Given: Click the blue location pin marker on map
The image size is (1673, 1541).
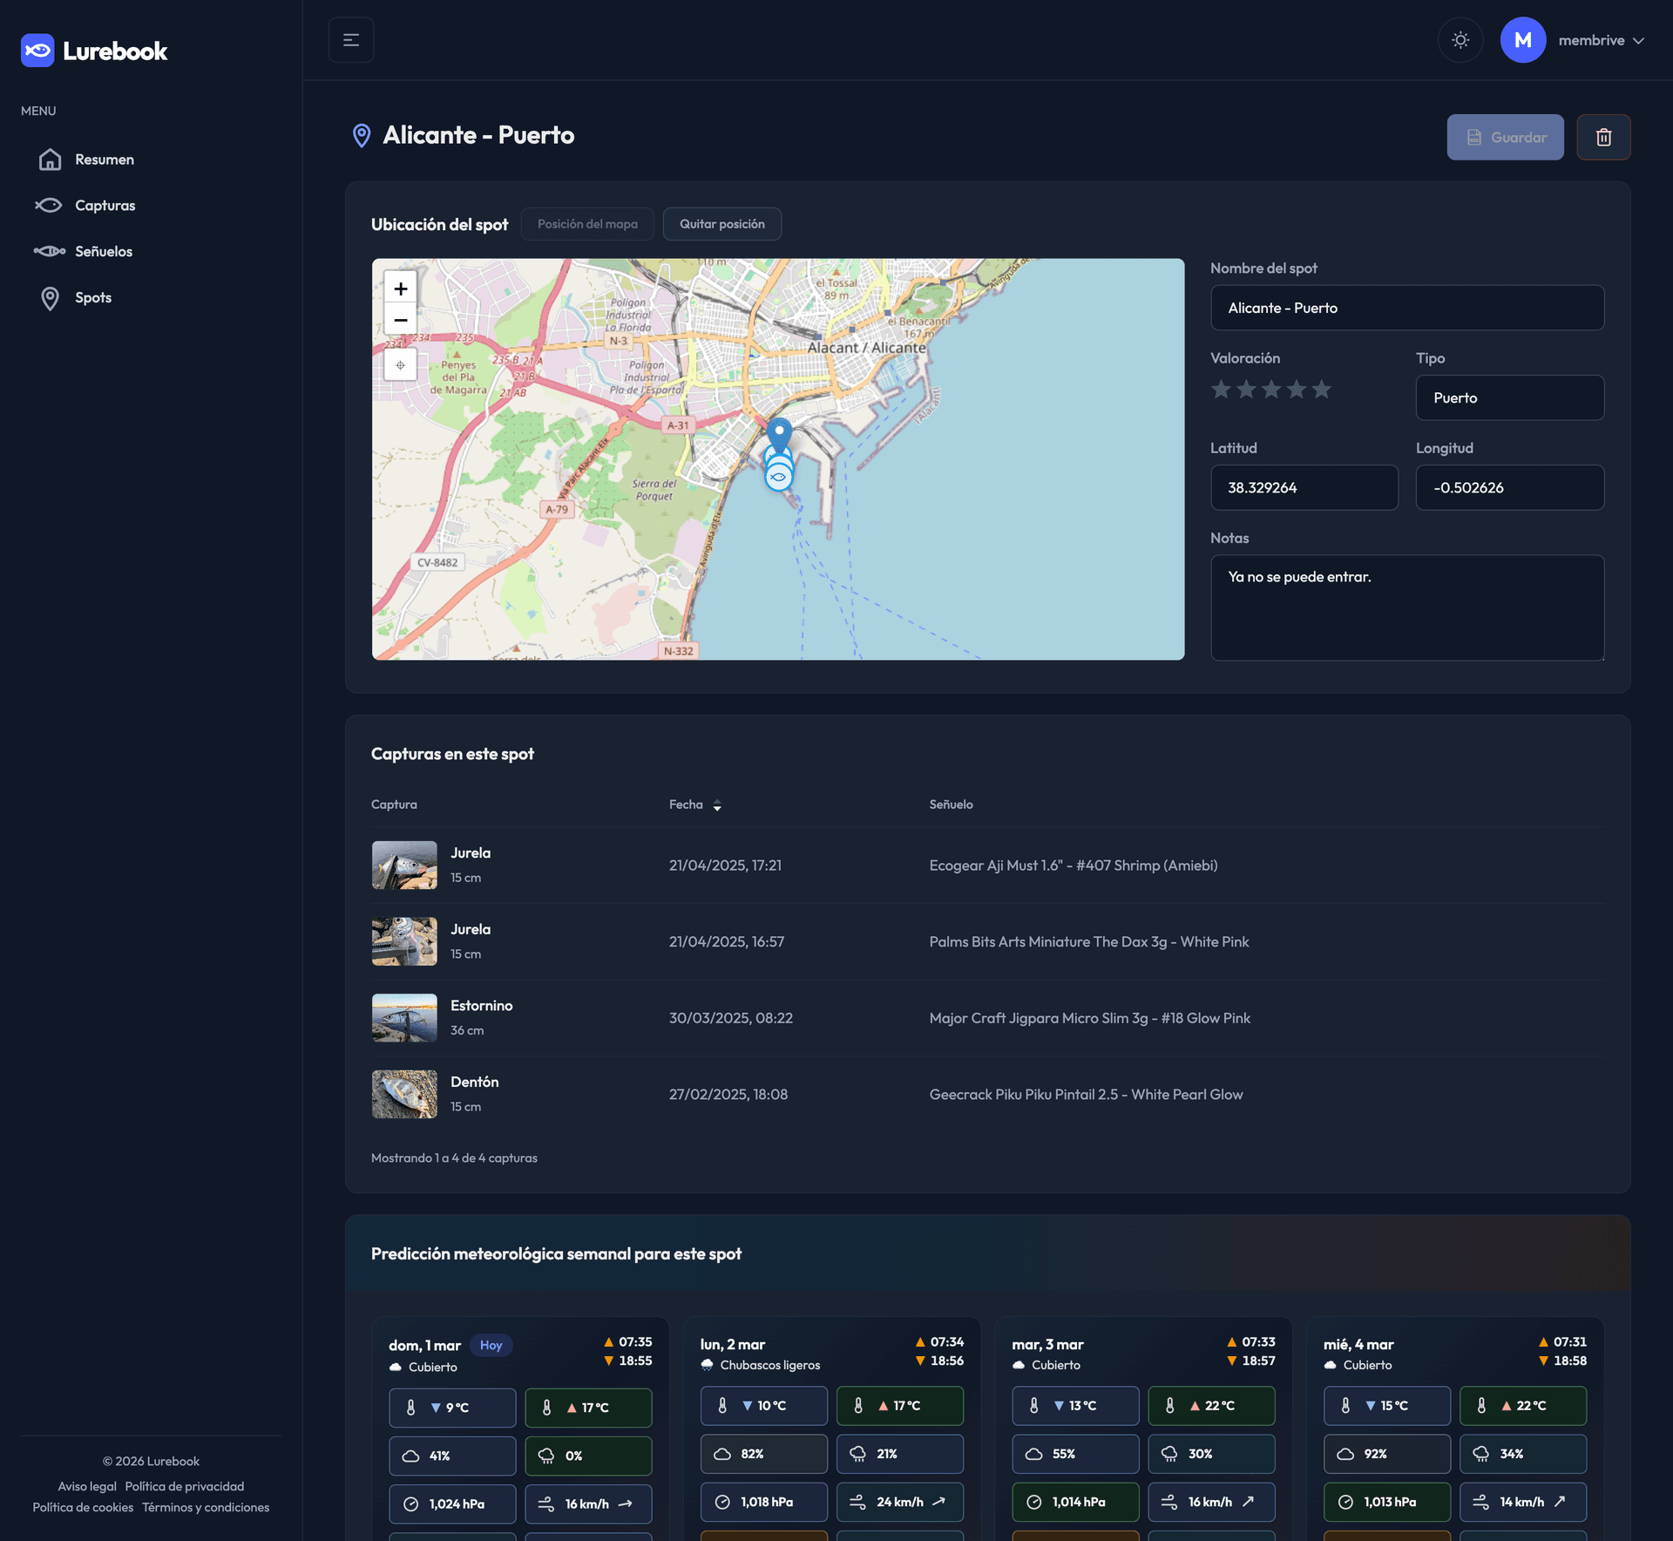Looking at the screenshot, I should 779,432.
